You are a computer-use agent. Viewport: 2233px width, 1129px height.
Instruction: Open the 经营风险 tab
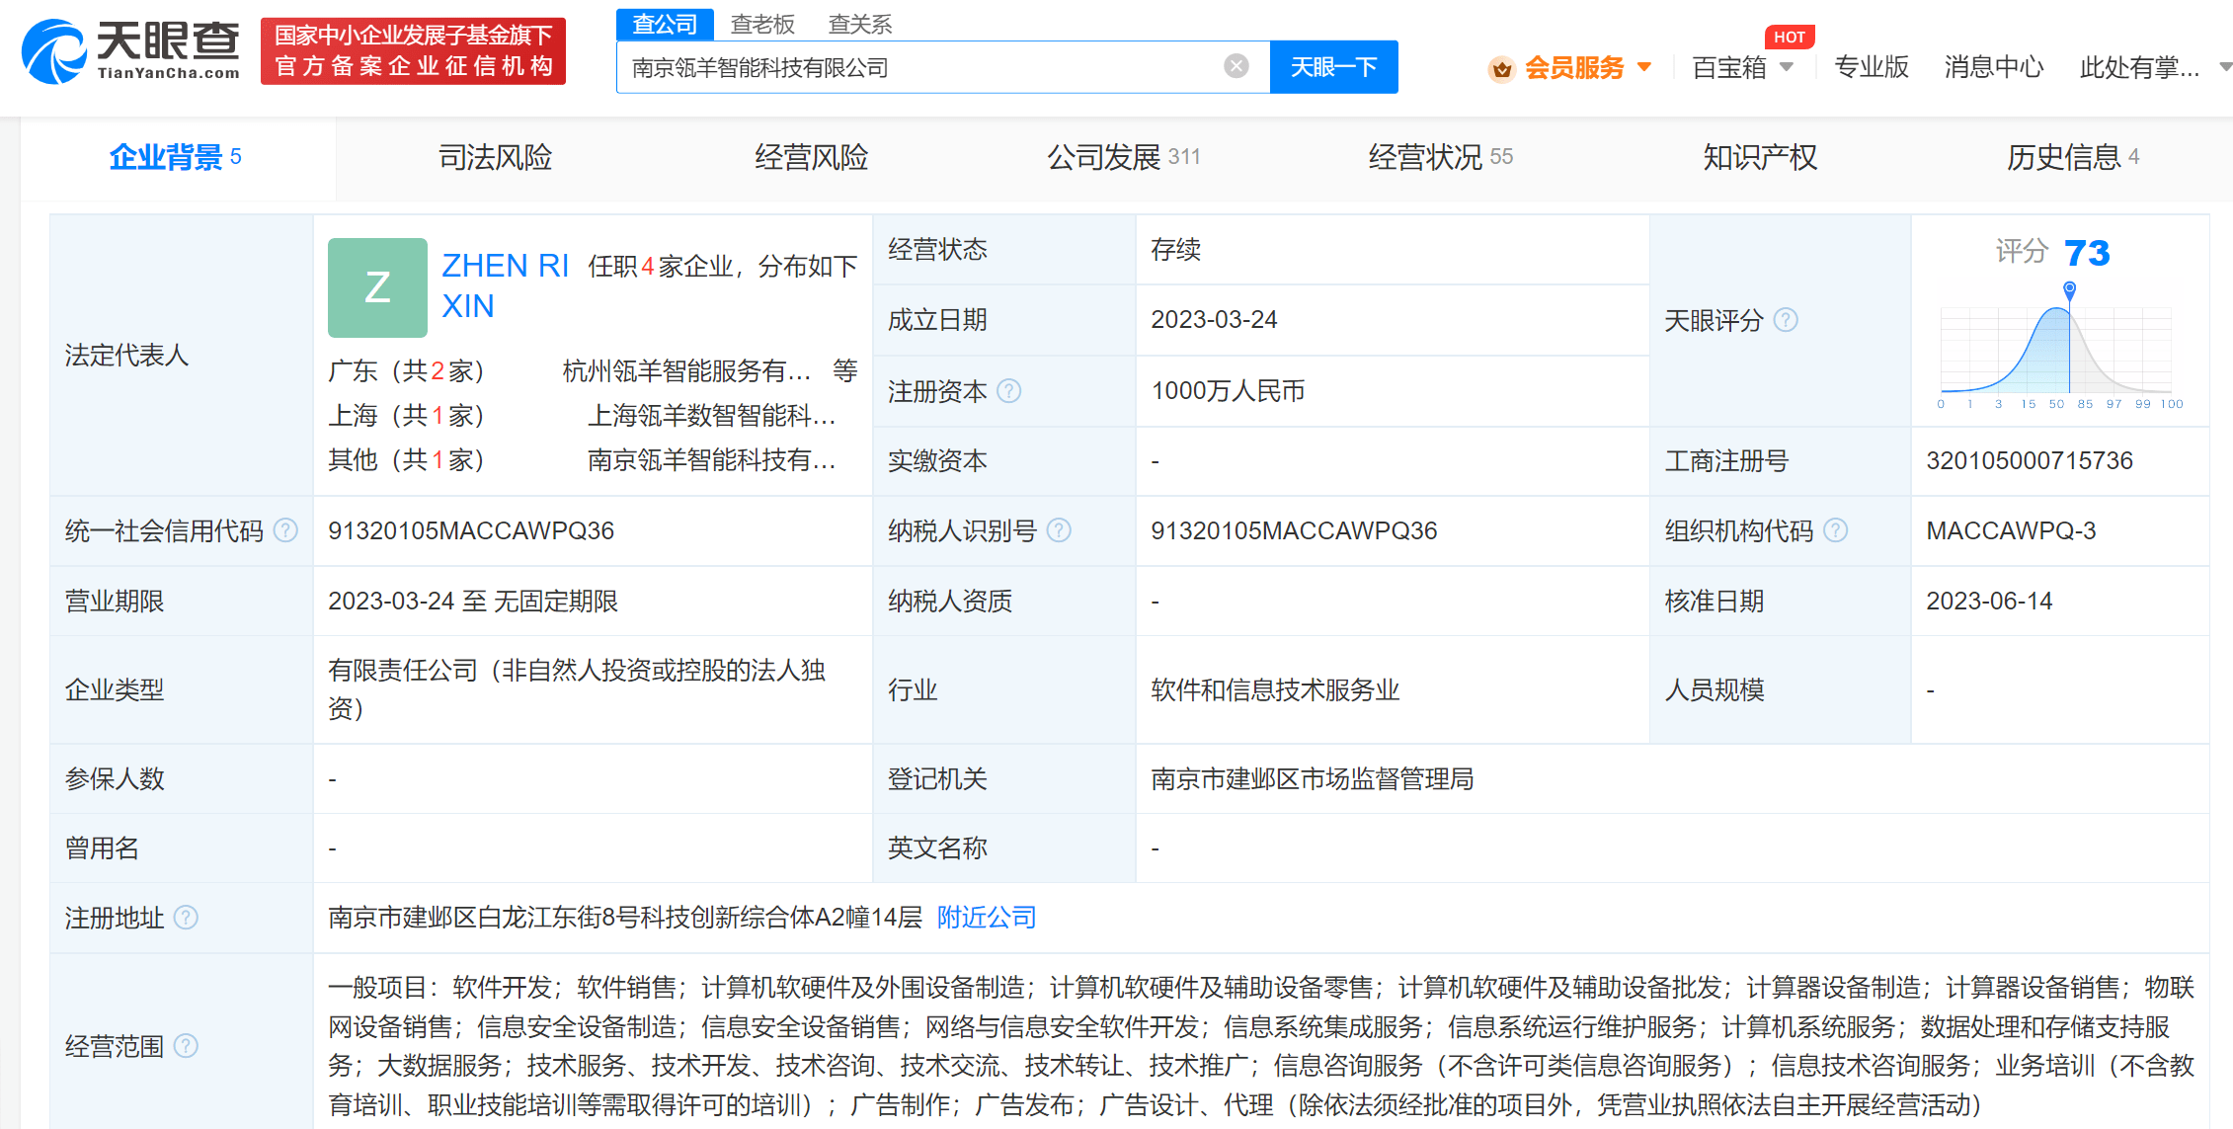point(811,157)
